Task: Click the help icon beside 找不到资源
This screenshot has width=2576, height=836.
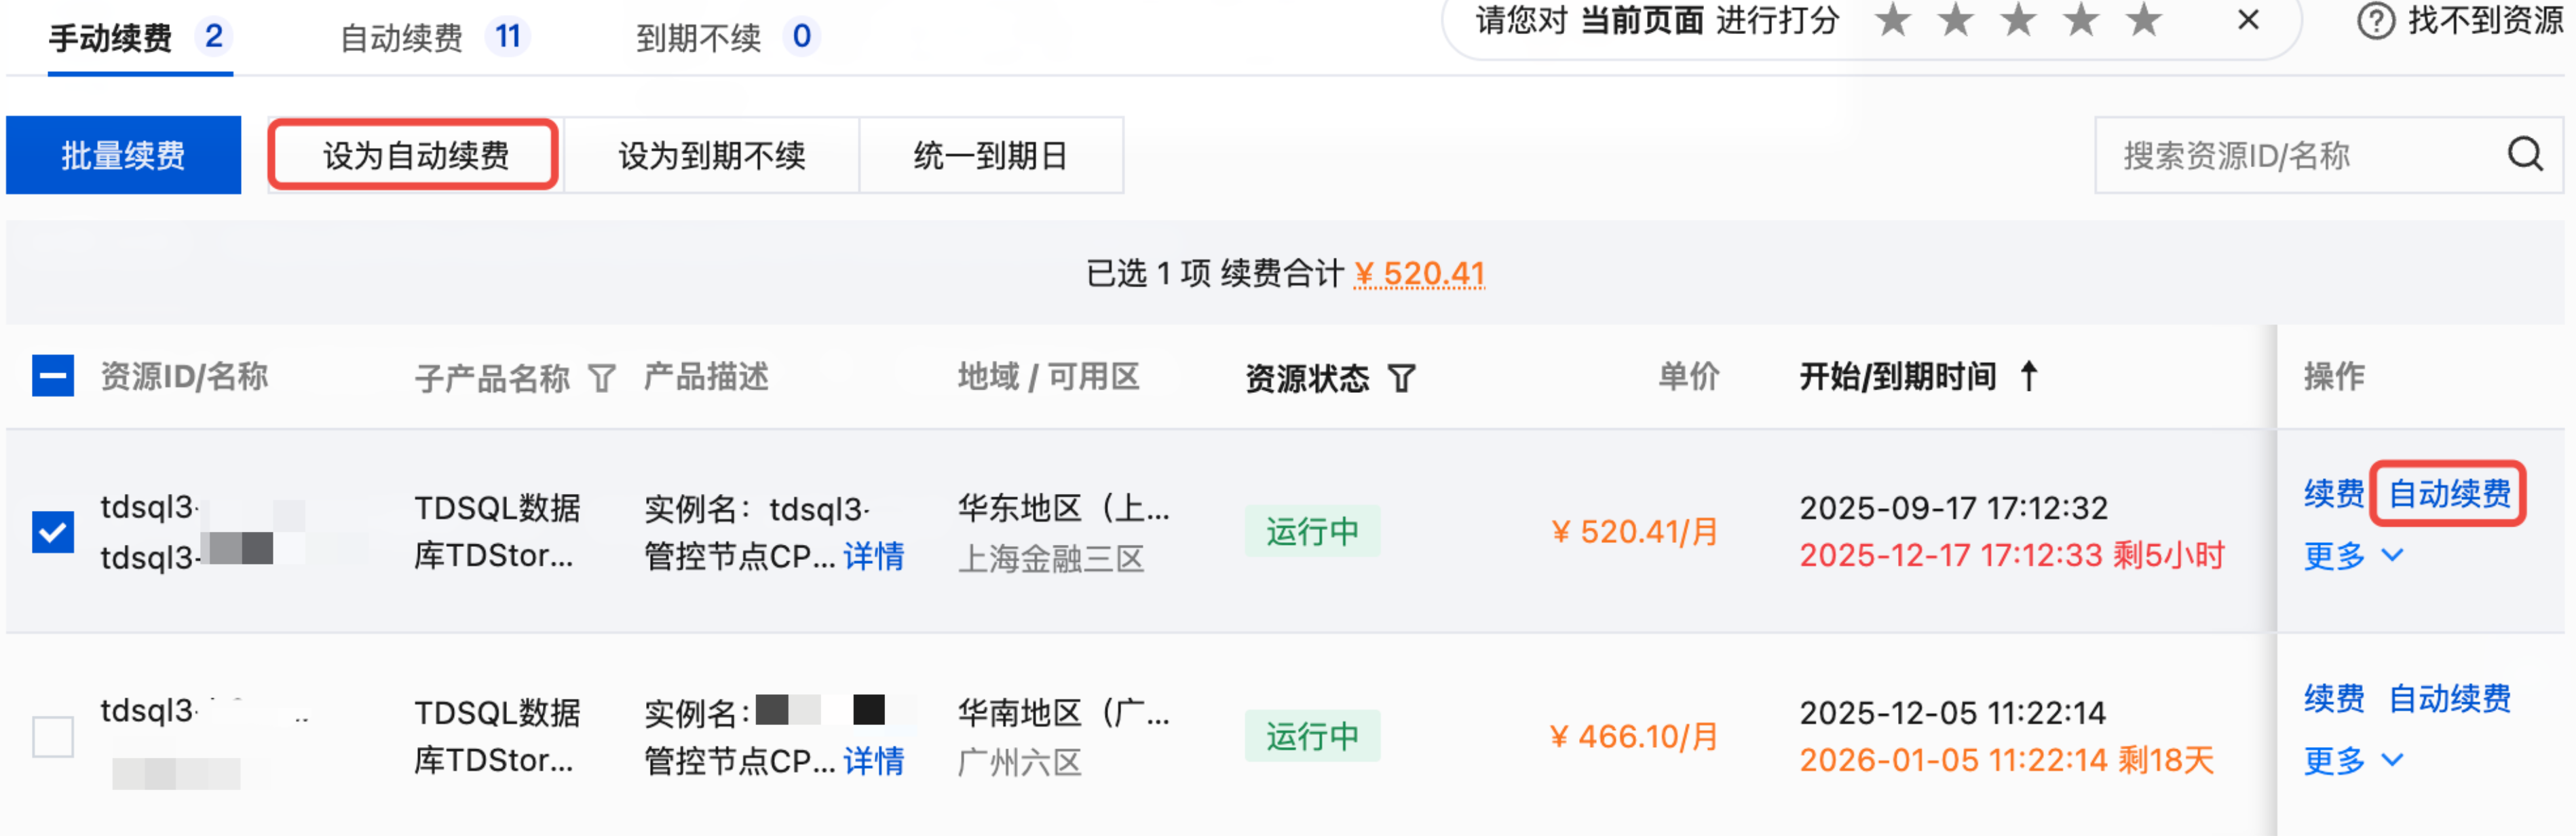Action: pyautogui.click(x=2375, y=20)
